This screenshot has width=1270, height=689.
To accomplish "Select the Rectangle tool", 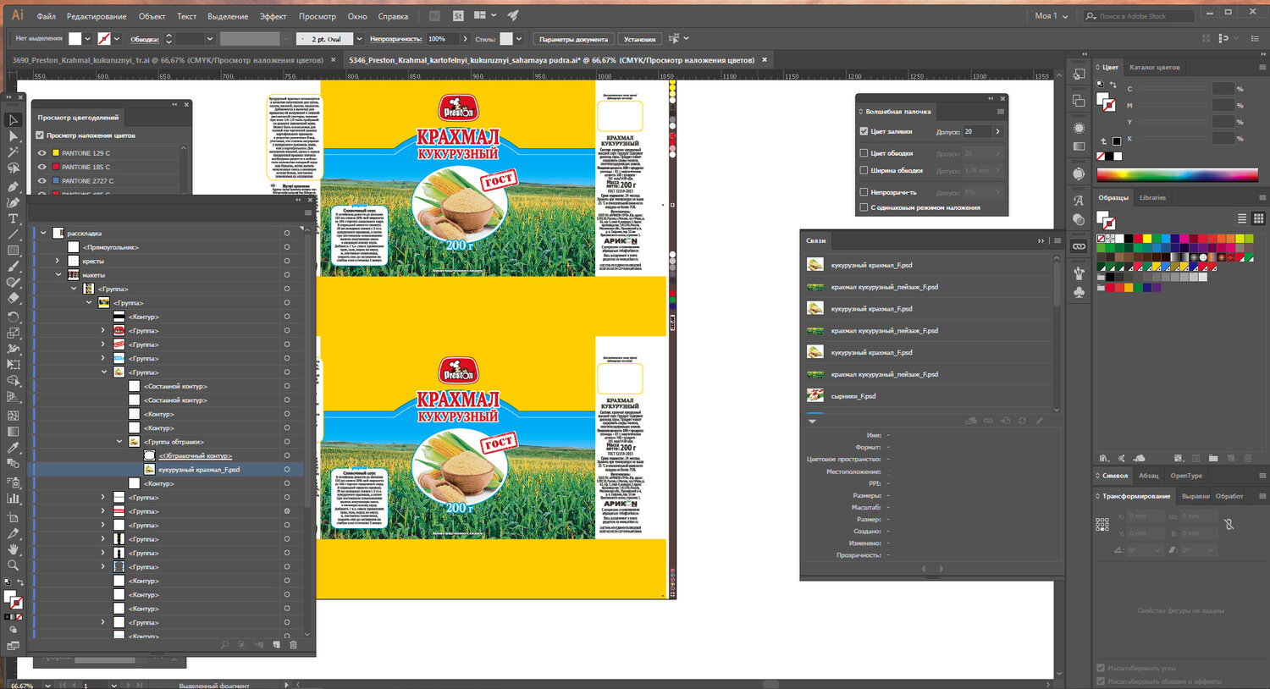I will (13, 251).
